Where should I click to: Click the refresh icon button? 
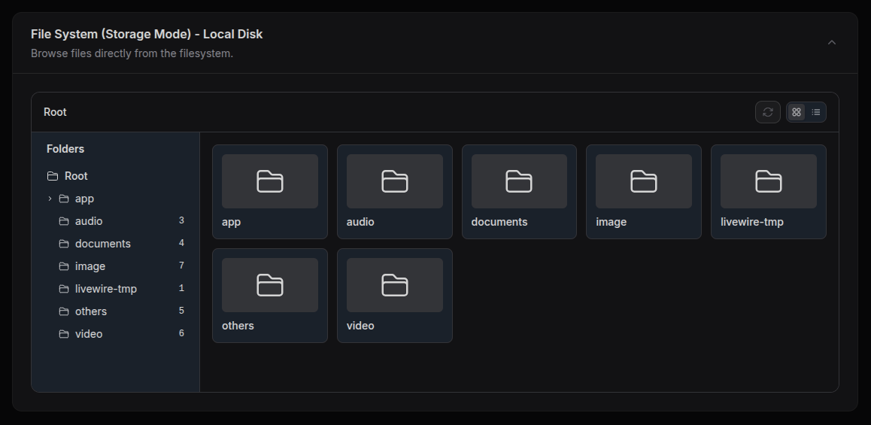click(x=767, y=112)
